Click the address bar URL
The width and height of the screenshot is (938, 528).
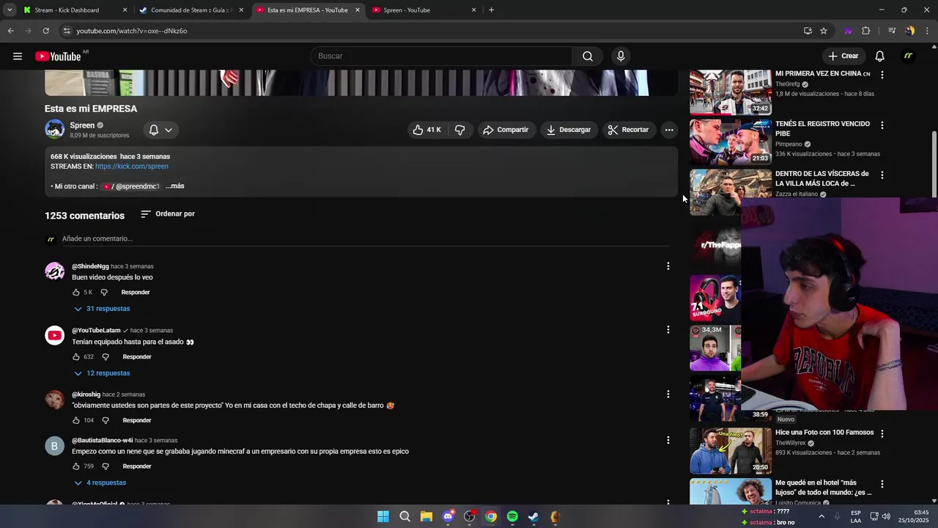[x=132, y=31]
